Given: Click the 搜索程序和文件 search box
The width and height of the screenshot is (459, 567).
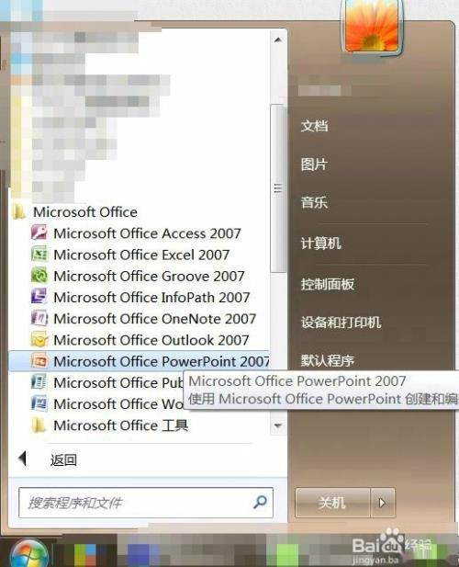Looking at the screenshot, I should (146, 503).
